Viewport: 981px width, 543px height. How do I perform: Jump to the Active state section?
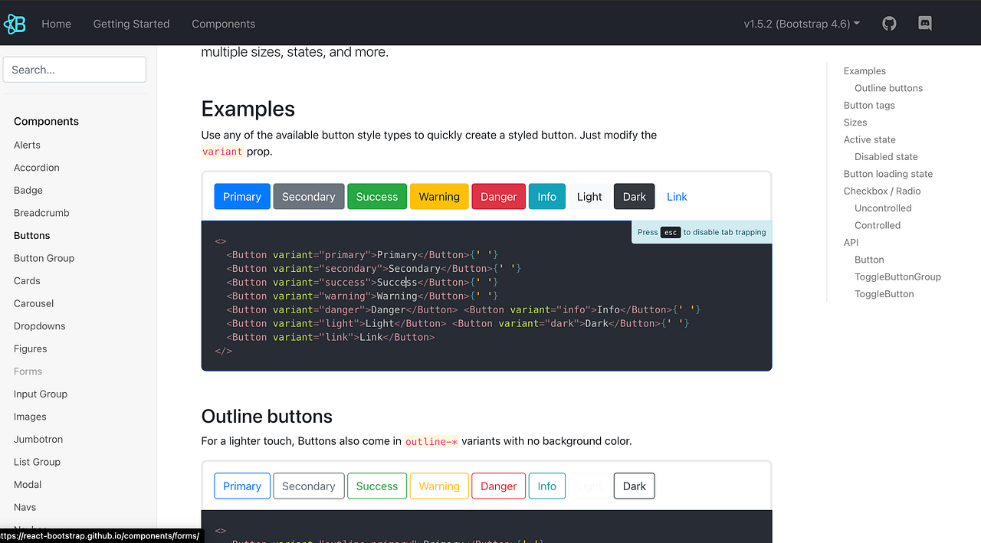869,139
